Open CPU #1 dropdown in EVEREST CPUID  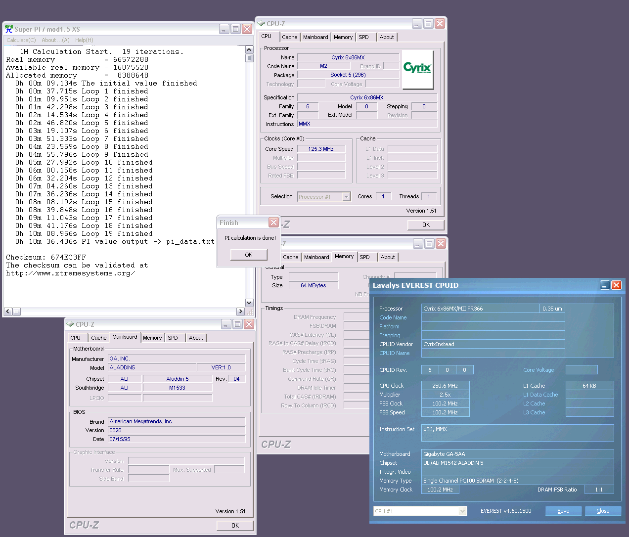(462, 511)
